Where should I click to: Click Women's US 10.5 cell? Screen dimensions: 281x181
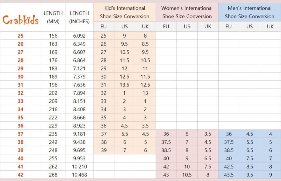[x=187, y=175]
